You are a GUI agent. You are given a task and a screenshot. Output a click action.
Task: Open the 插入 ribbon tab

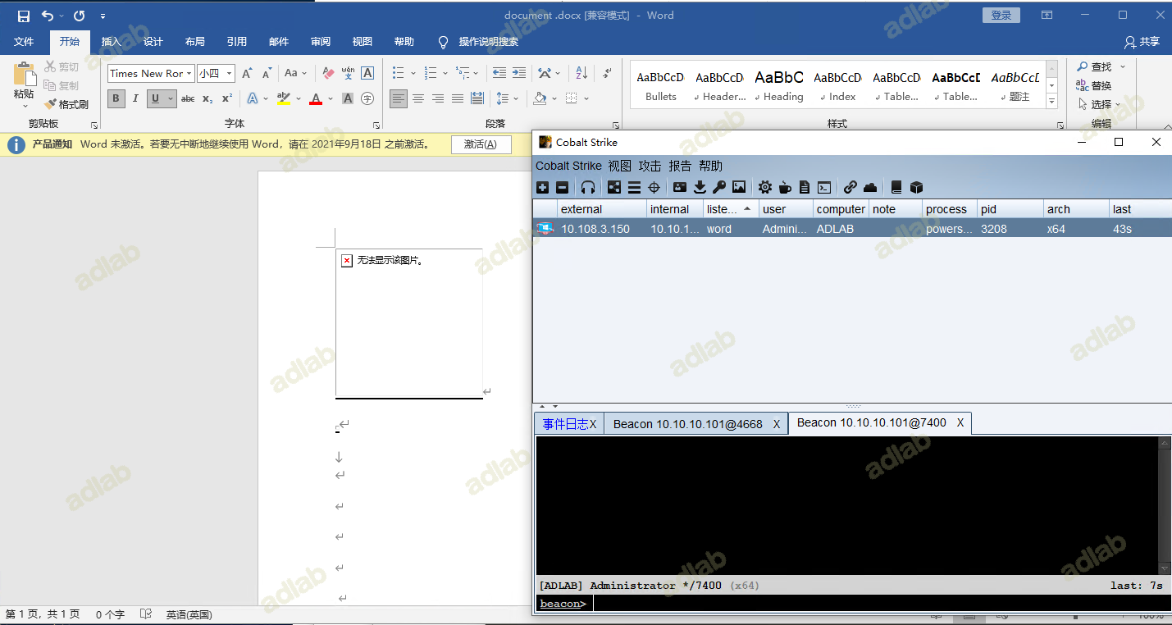click(112, 42)
